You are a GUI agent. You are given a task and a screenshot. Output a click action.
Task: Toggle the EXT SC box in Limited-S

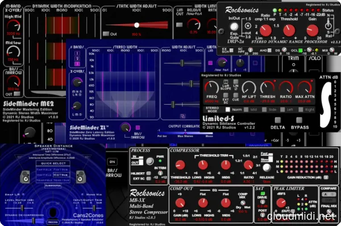[x=226, y=95]
